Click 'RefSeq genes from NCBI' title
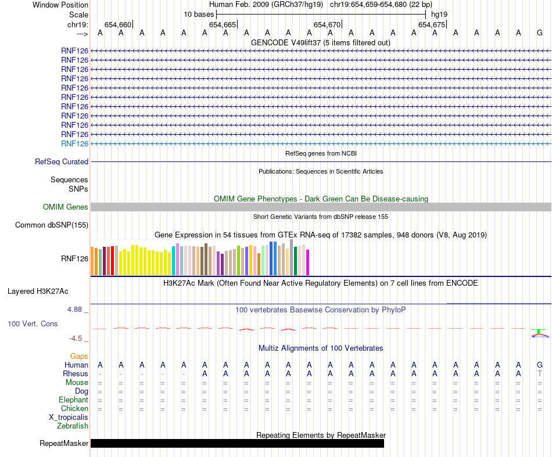This screenshot has height=457, width=552. click(321, 153)
